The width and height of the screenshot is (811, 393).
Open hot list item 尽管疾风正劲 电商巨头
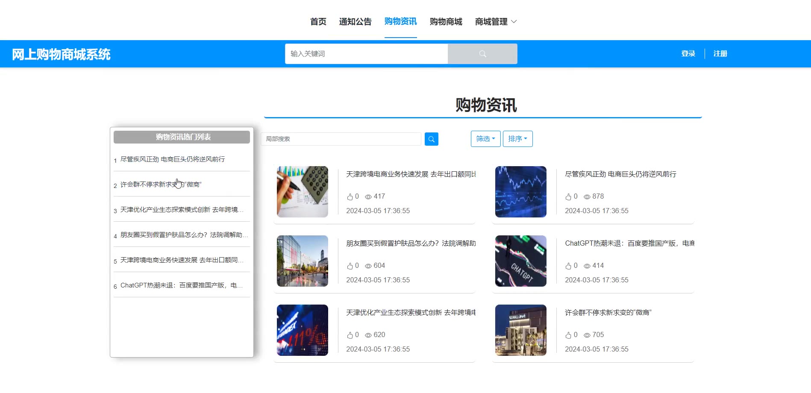tap(173, 159)
